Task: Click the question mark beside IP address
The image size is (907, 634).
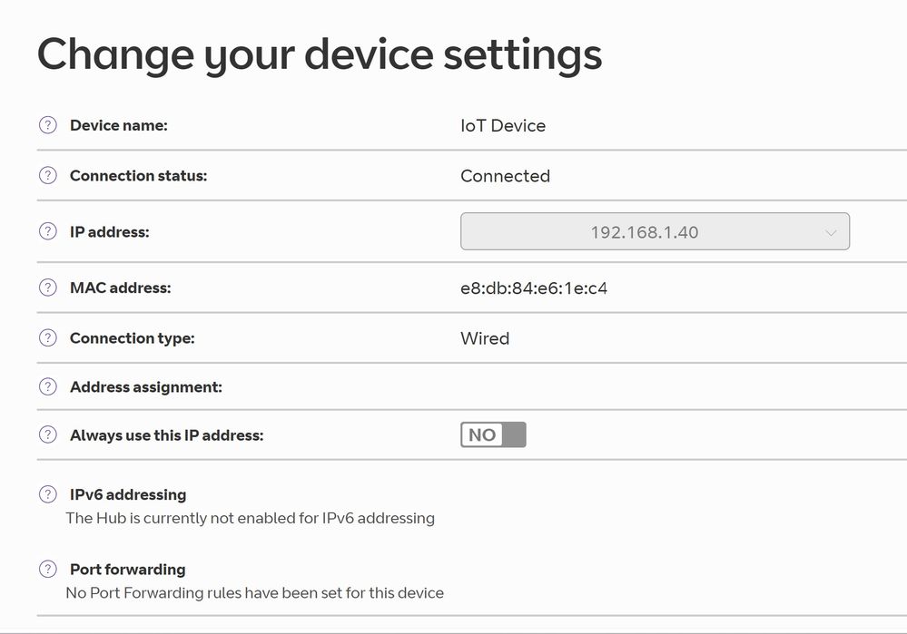Action: [48, 231]
